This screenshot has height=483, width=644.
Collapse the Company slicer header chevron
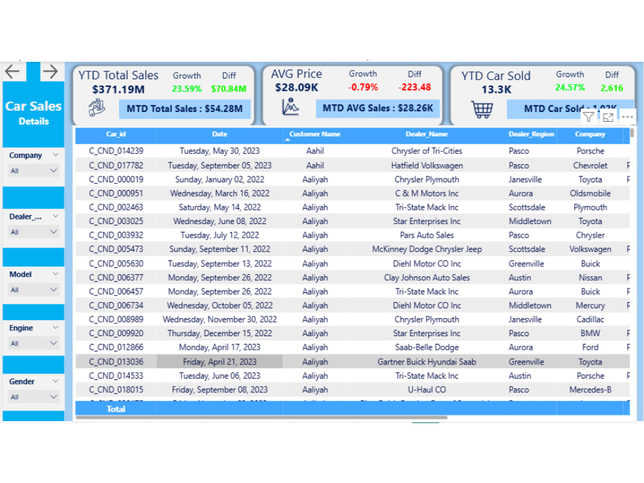point(55,155)
